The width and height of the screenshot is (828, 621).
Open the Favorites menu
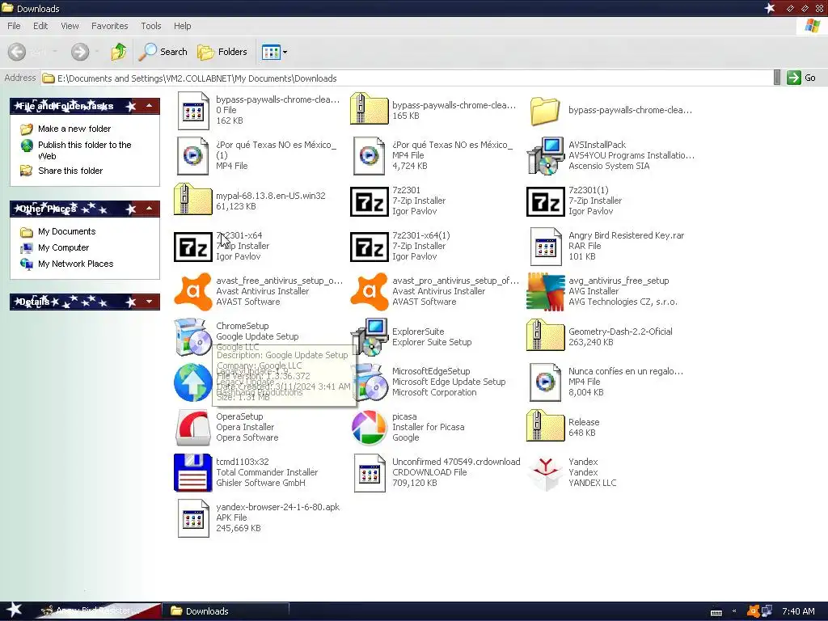click(x=109, y=26)
